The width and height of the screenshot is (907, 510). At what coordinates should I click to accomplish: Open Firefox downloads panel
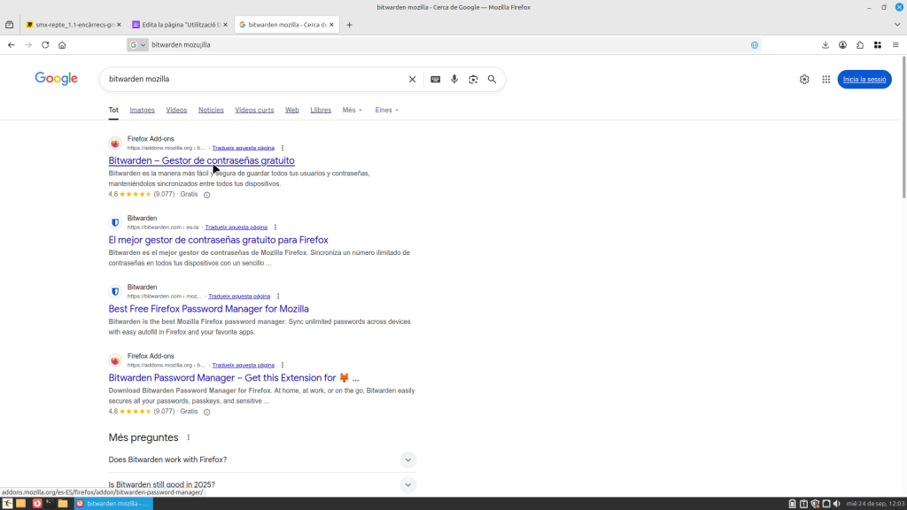[x=826, y=45]
